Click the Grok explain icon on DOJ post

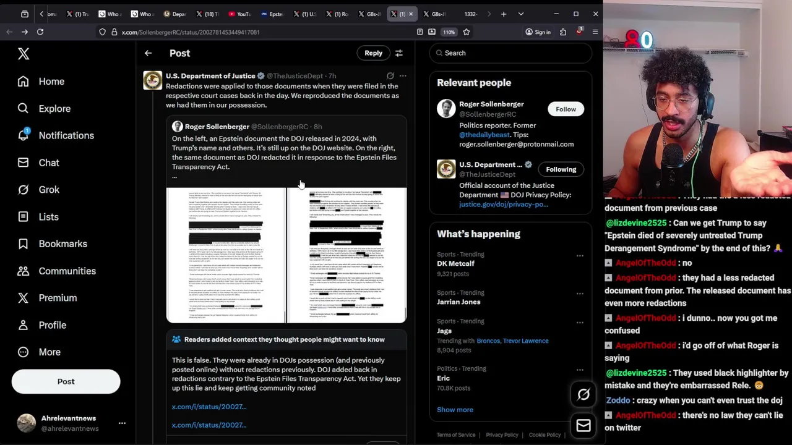pos(390,76)
